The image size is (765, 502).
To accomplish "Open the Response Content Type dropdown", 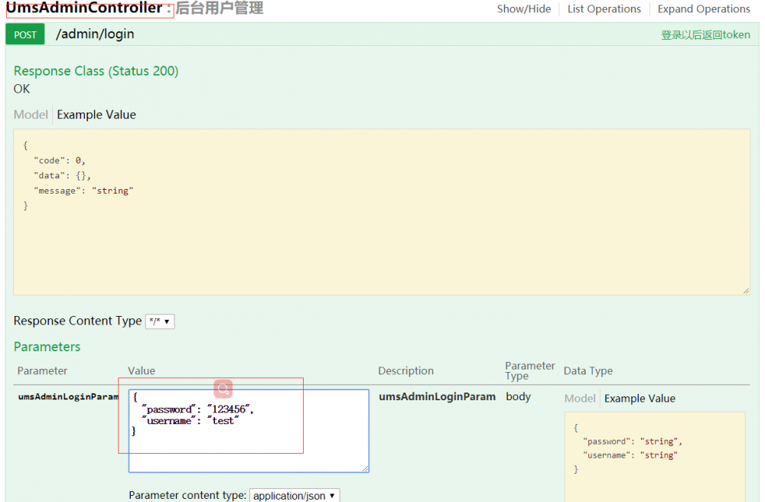I will tap(159, 321).
